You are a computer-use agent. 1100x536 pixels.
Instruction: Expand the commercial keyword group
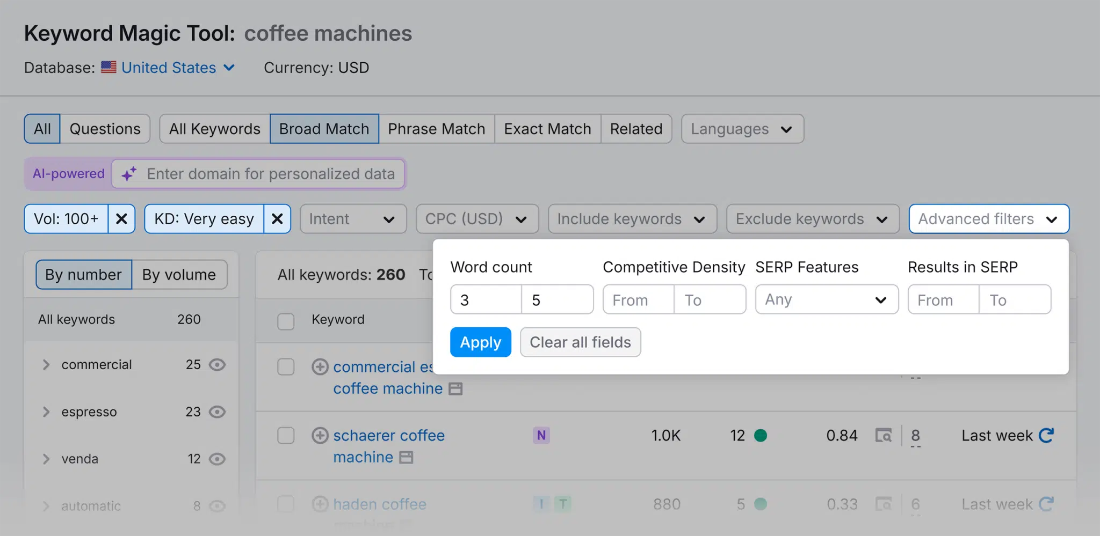click(x=46, y=365)
